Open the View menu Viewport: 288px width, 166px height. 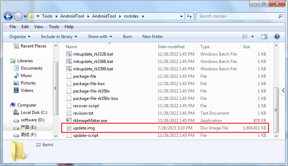click(x=39, y=27)
